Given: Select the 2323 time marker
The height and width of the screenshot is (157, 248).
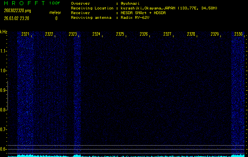Looking at the screenshot, I should (73, 35).
